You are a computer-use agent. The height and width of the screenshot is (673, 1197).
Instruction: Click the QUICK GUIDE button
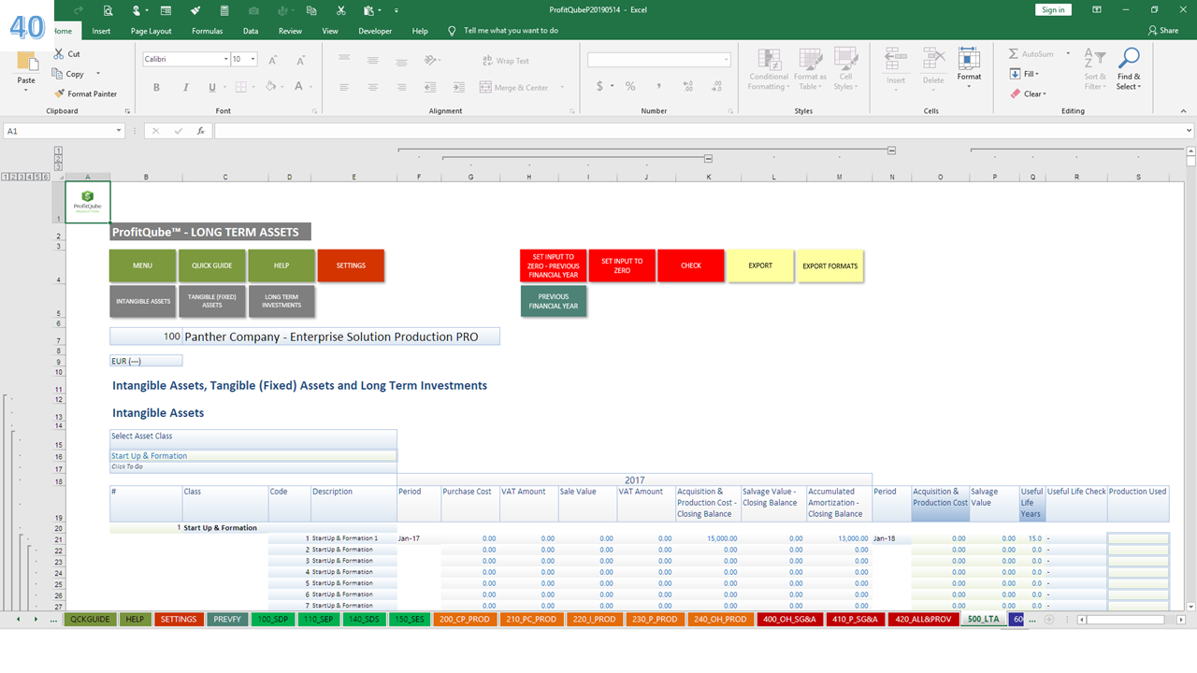(x=212, y=265)
